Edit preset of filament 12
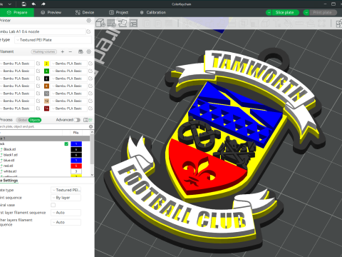Image resolution: width=342 pixels, height=257 pixels. (90, 101)
